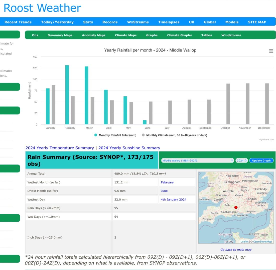Image resolution: width=276 pixels, height=270 pixels.
Task: Click the Go back to main map link
Action: click(236, 249)
